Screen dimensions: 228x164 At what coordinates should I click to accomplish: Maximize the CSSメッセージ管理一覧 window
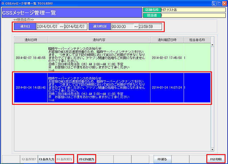click(x=219, y=3)
